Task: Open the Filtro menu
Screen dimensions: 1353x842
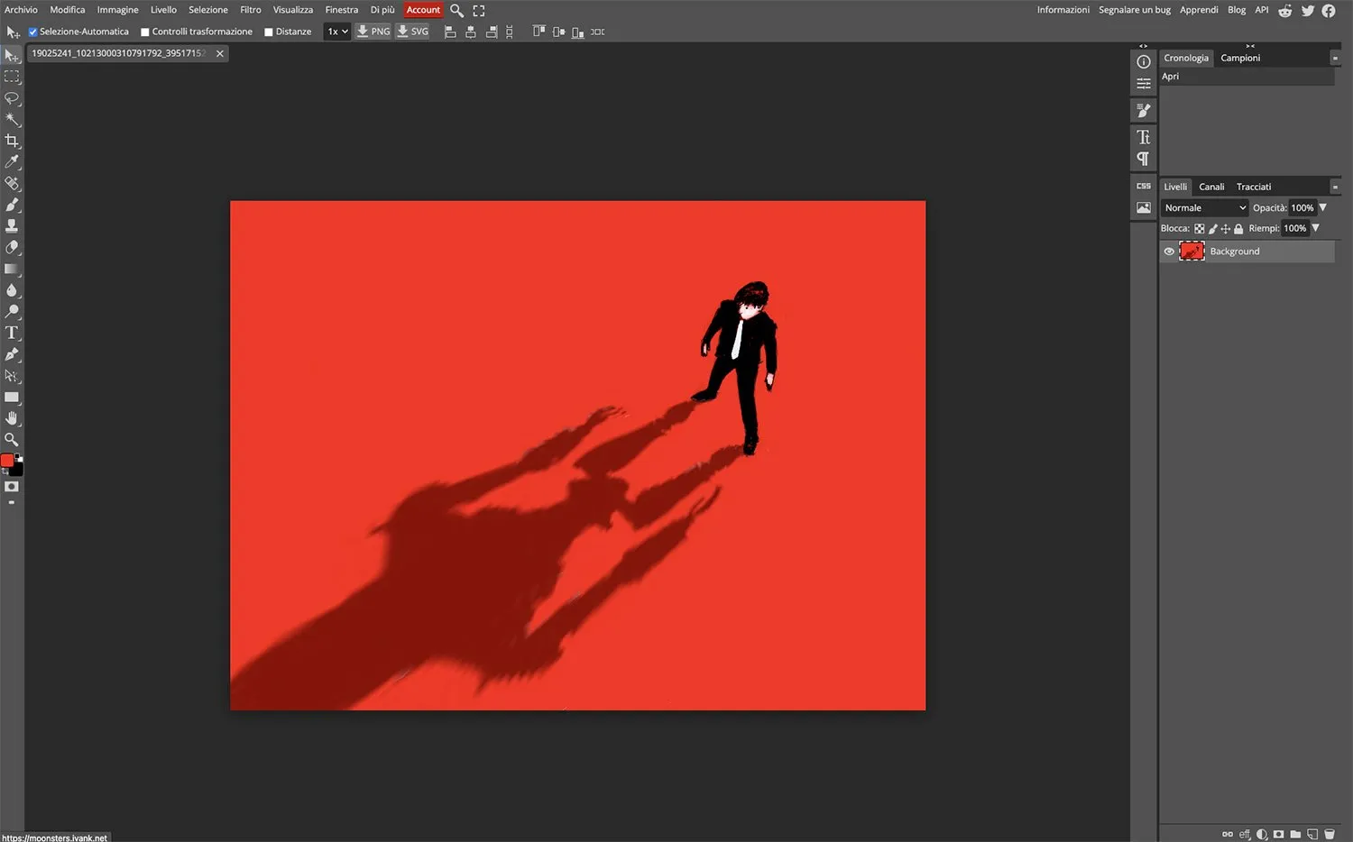Action: (250, 9)
